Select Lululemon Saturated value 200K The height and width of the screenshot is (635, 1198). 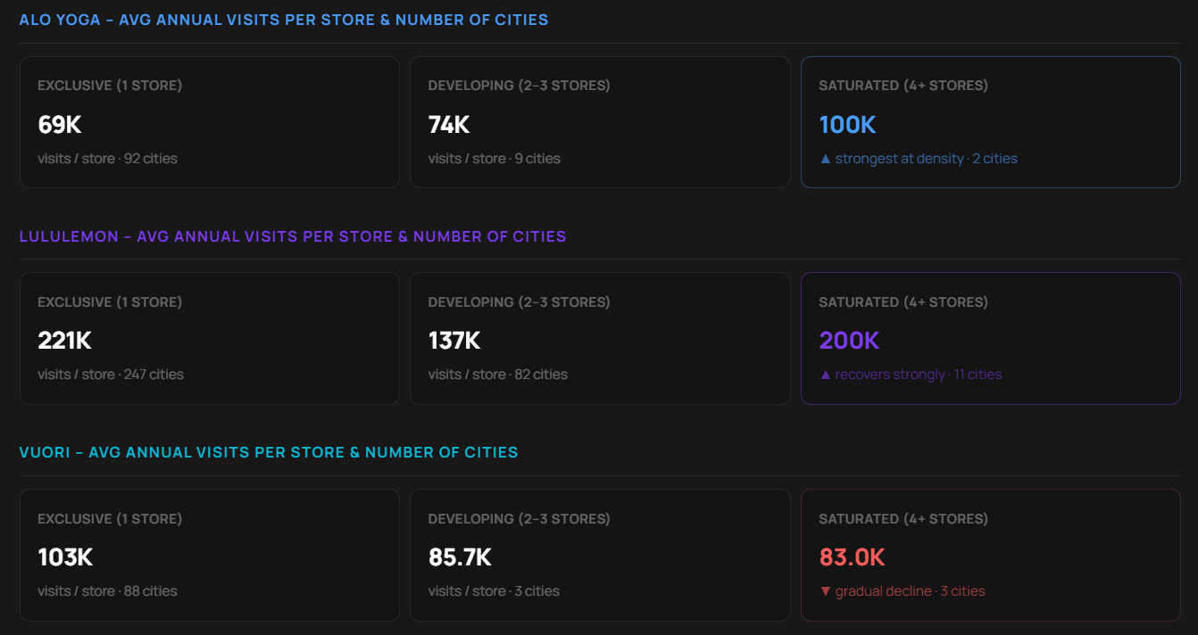(849, 341)
